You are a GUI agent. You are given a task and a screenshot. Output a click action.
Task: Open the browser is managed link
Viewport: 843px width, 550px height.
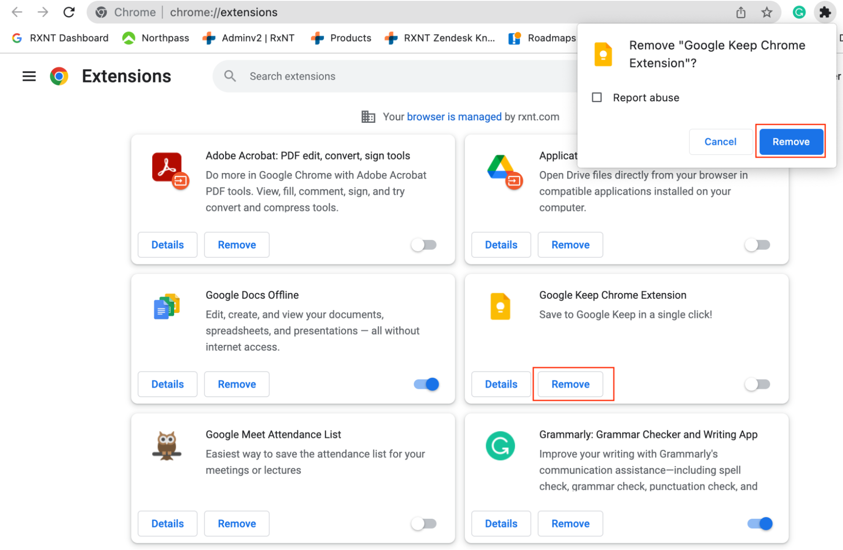(454, 117)
